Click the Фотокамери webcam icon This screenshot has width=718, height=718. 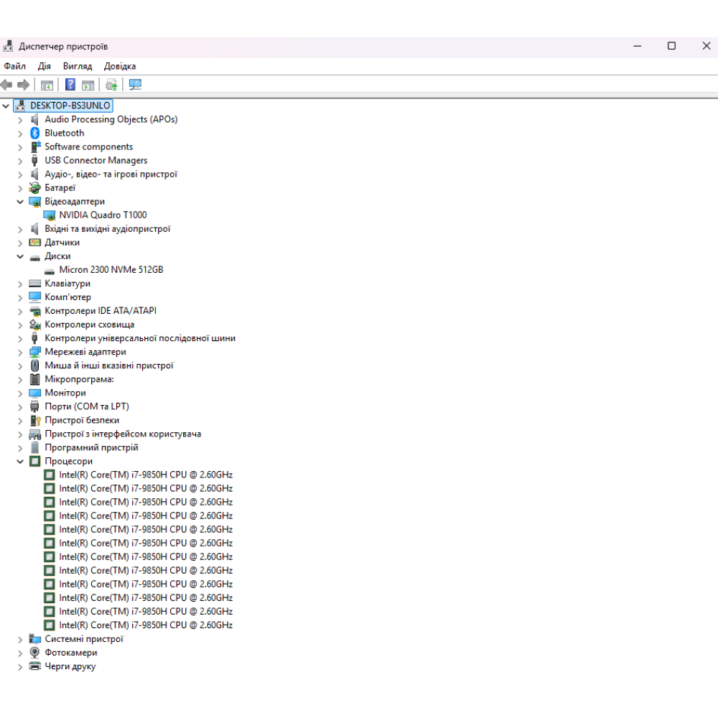[34, 653]
